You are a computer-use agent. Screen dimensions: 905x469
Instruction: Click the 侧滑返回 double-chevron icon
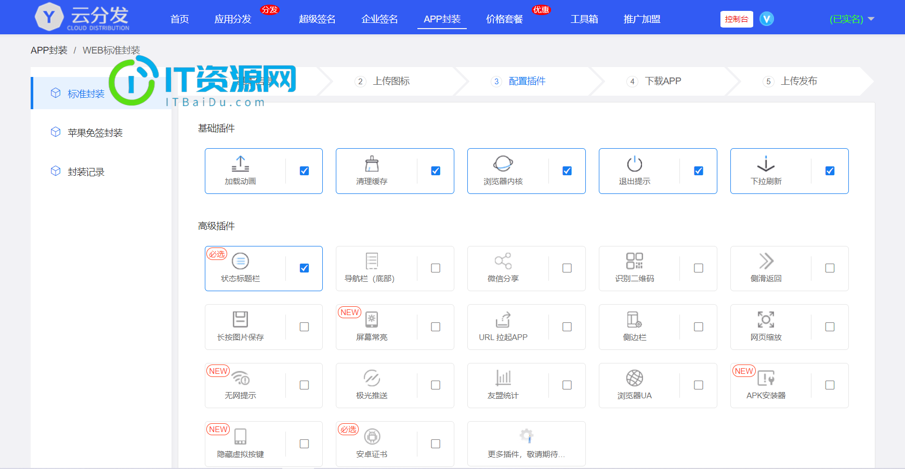(766, 261)
